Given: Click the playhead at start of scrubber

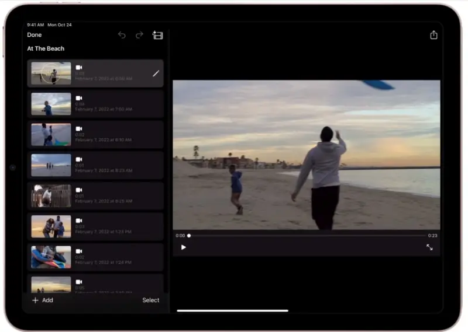Looking at the screenshot, I should [189, 236].
